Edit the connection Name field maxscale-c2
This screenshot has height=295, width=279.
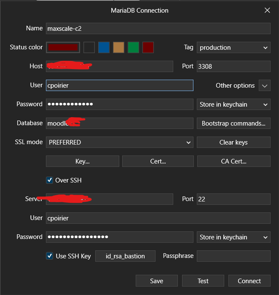[158, 29]
